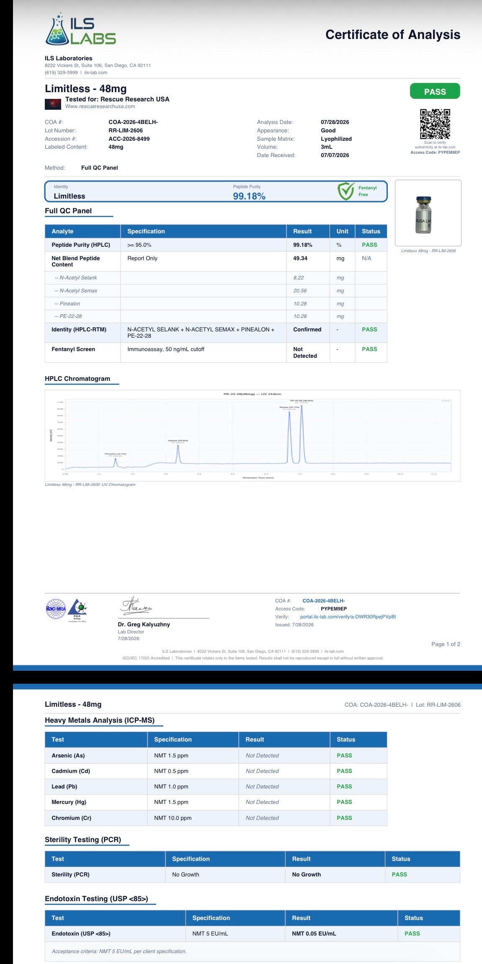Open the vial product photo thumbnail
This screenshot has height=964, width=482.
pyautogui.click(x=428, y=213)
